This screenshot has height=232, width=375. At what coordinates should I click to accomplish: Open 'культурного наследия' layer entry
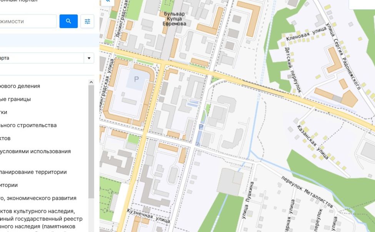point(38,211)
